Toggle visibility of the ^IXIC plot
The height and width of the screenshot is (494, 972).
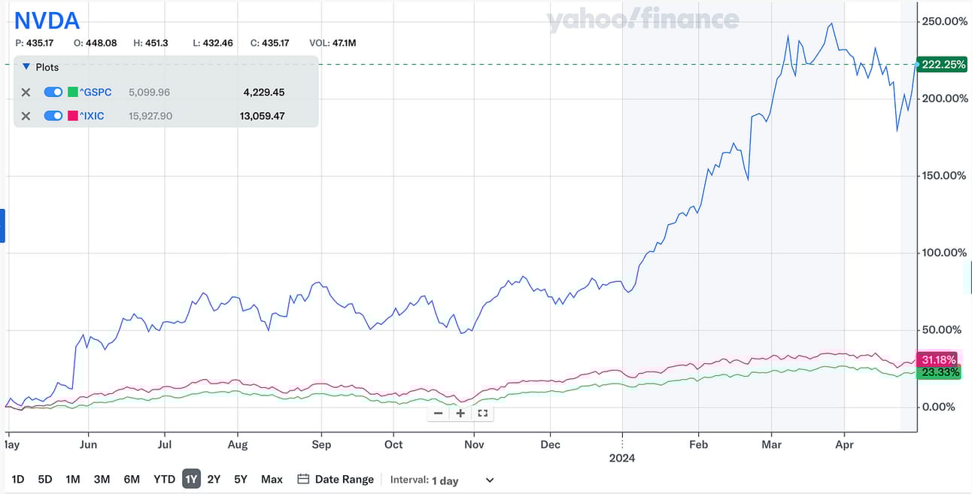53,116
